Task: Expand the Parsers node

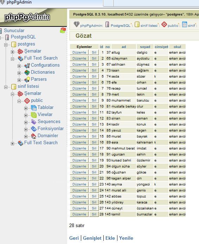Action: point(19,80)
